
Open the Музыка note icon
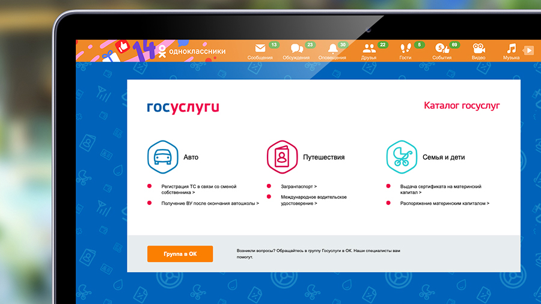point(512,48)
